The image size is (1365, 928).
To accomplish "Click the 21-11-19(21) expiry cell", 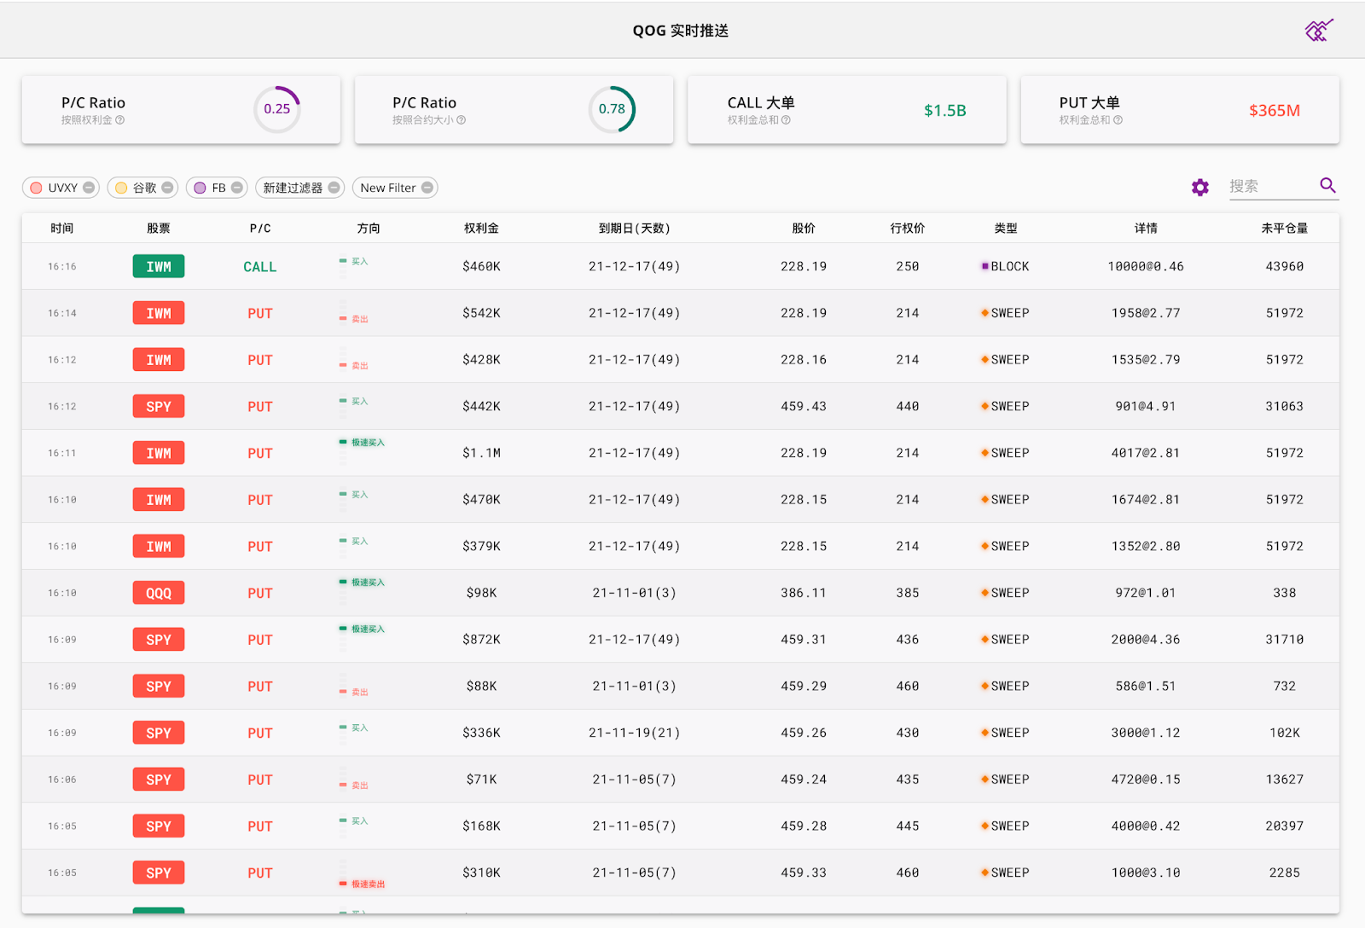I will click(635, 733).
